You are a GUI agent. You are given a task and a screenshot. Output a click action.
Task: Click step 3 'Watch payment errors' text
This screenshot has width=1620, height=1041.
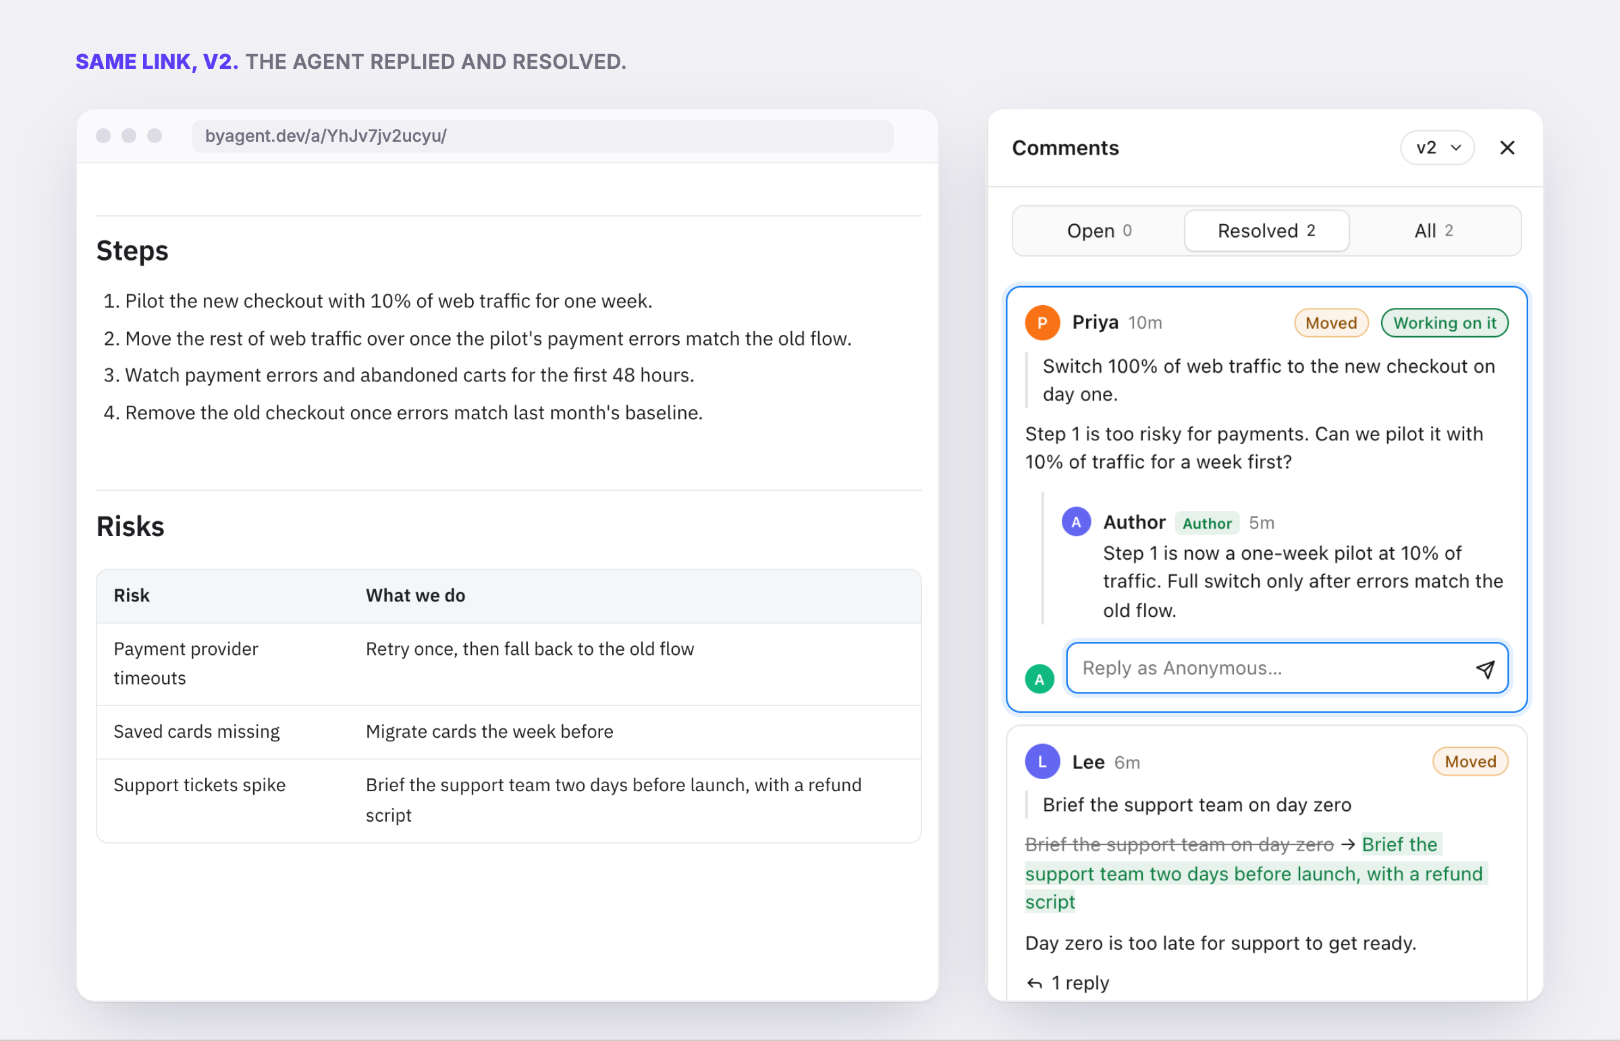tap(410, 375)
